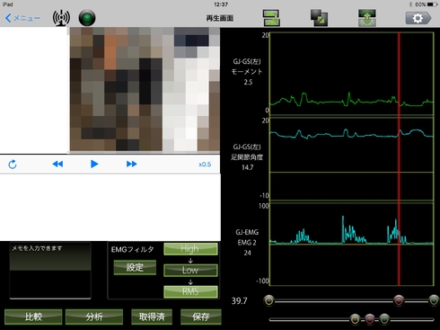Tap the Bluetooth icon in status bar
This screenshot has width=440, height=330.
410,4
